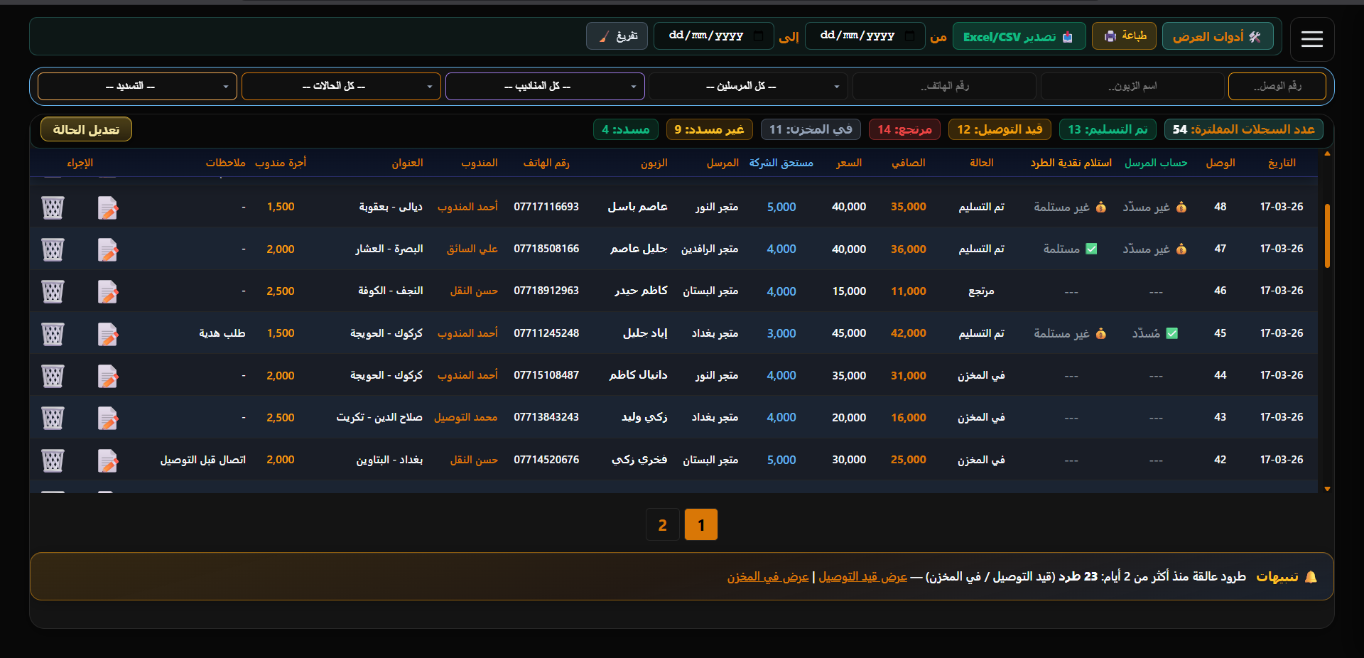The height and width of the screenshot is (658, 1364).
Task: Edit the record with receipt number 43
Action: point(107,418)
